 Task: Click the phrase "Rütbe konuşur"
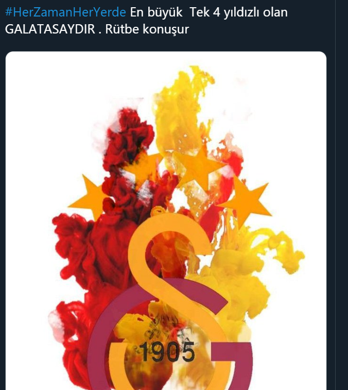[147, 29]
